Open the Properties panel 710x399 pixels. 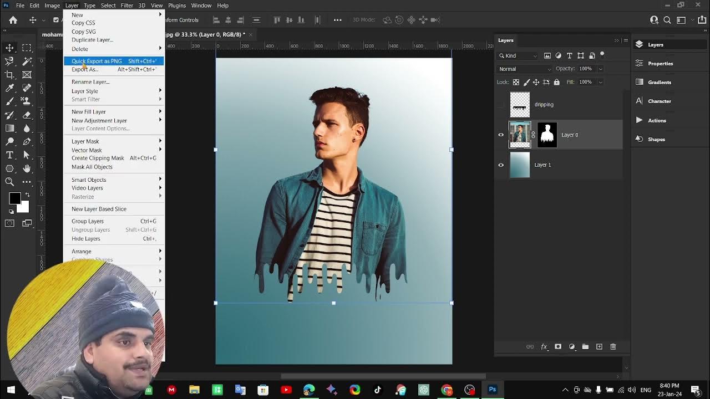[660, 64]
